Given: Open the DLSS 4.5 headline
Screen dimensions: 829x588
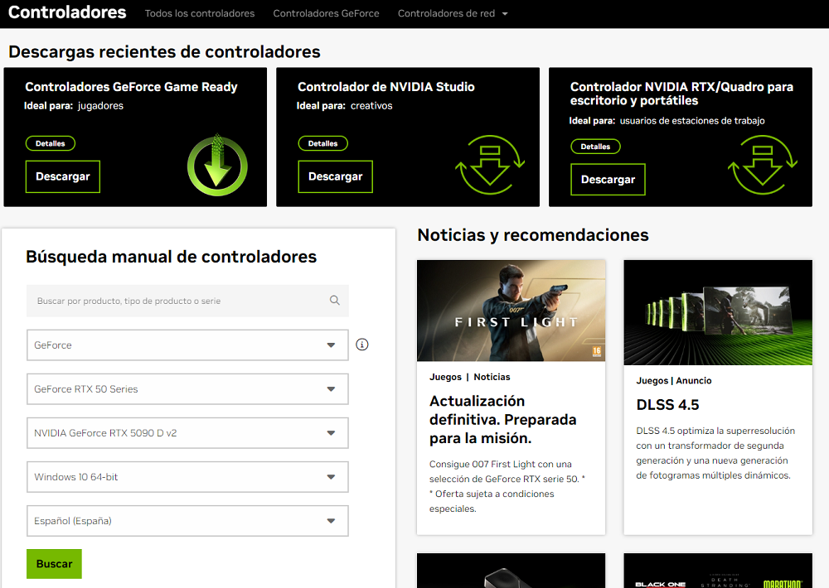Looking at the screenshot, I should point(667,405).
